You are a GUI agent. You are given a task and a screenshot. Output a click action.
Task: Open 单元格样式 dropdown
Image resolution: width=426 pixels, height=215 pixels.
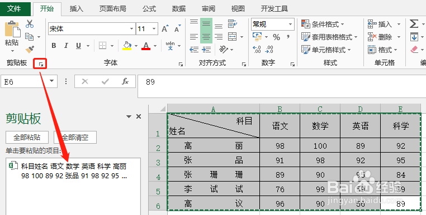(326, 50)
